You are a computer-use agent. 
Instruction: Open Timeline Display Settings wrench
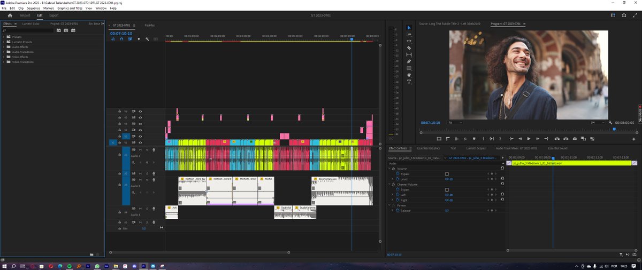click(x=147, y=39)
